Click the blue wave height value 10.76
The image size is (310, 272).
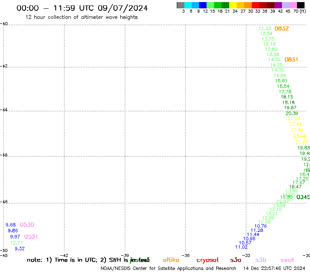261,226
